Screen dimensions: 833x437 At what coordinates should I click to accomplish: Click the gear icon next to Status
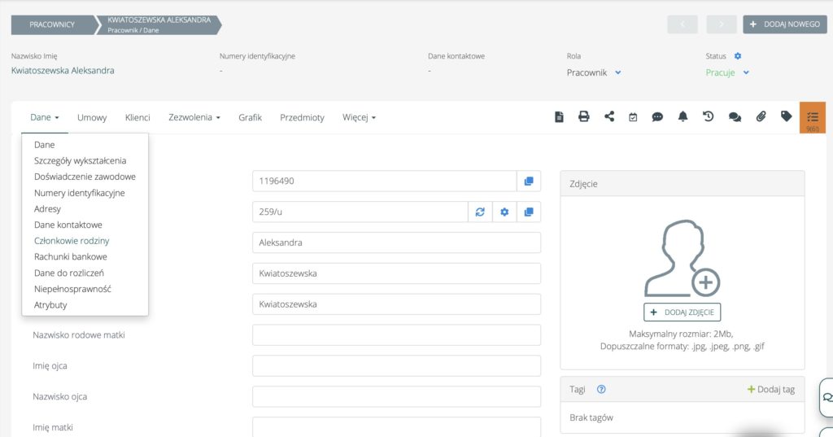pyautogui.click(x=738, y=56)
